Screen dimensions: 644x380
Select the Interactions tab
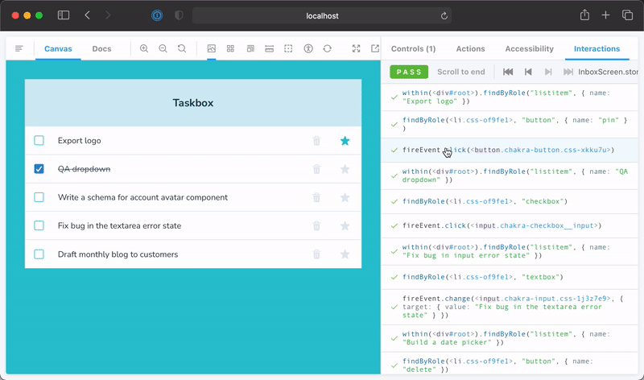[597, 48]
